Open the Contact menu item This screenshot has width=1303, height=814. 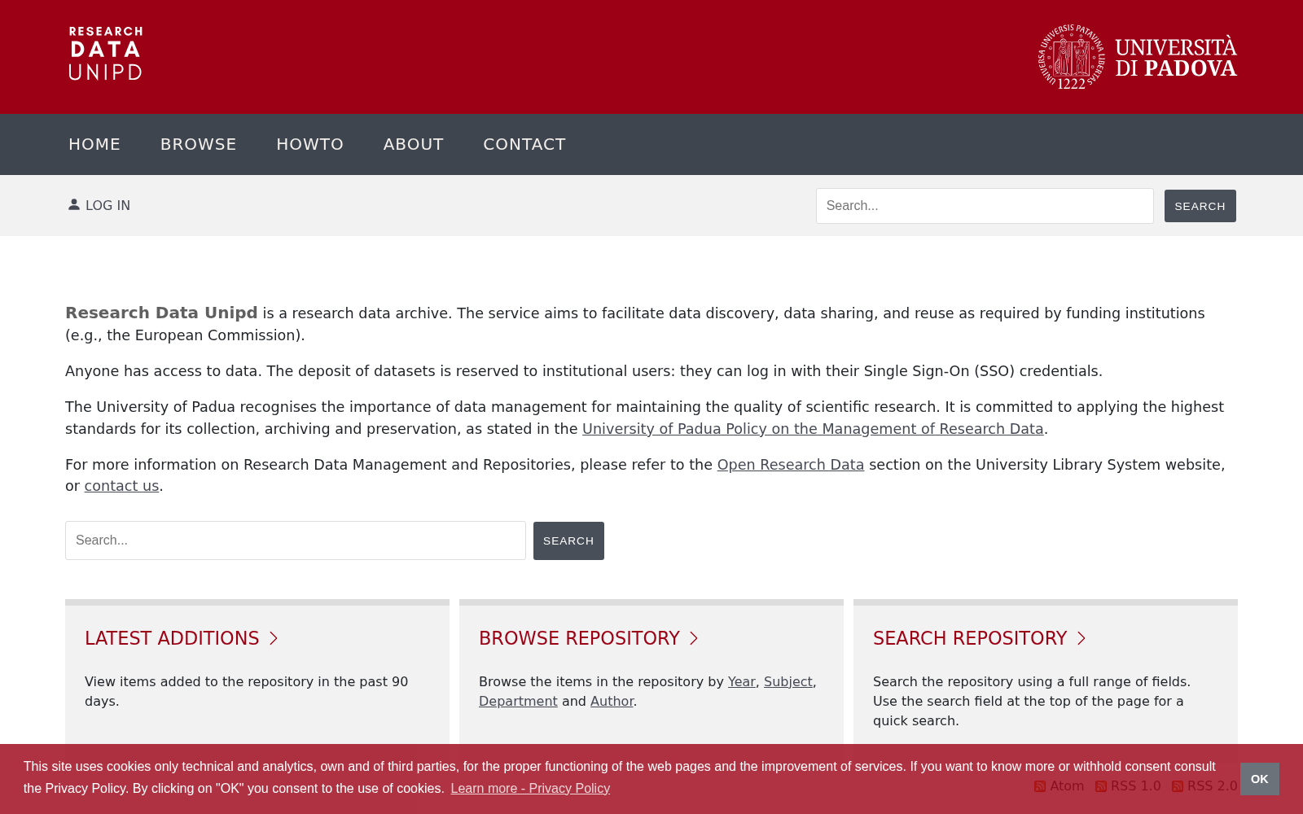pos(524,144)
